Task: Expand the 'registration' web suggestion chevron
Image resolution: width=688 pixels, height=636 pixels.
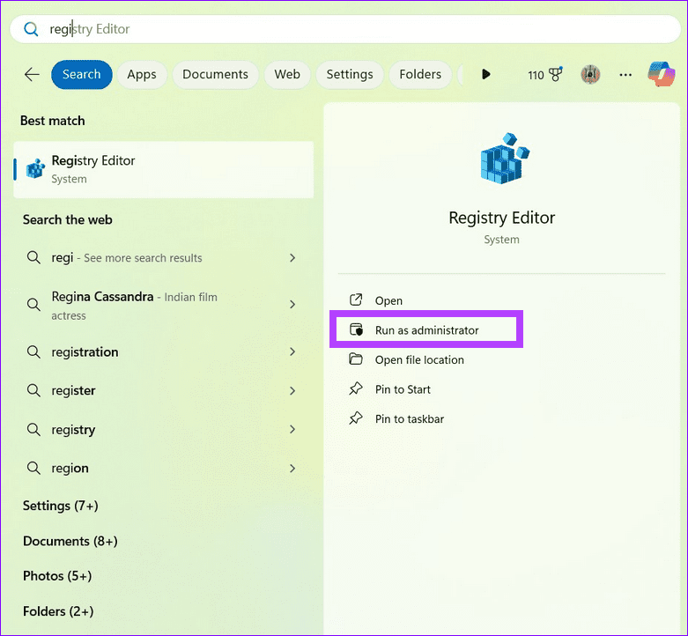Action: tap(292, 352)
